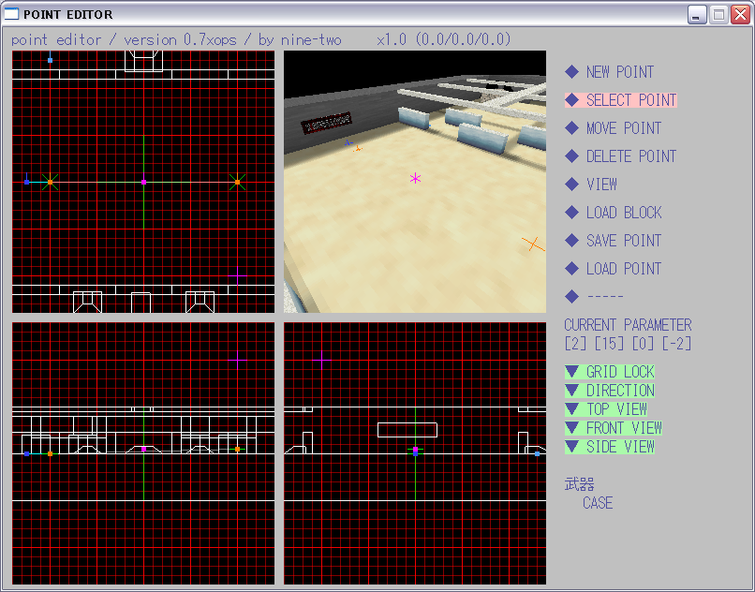Choose the SELECT POINT menu entry
The image size is (755, 592).
click(x=630, y=100)
